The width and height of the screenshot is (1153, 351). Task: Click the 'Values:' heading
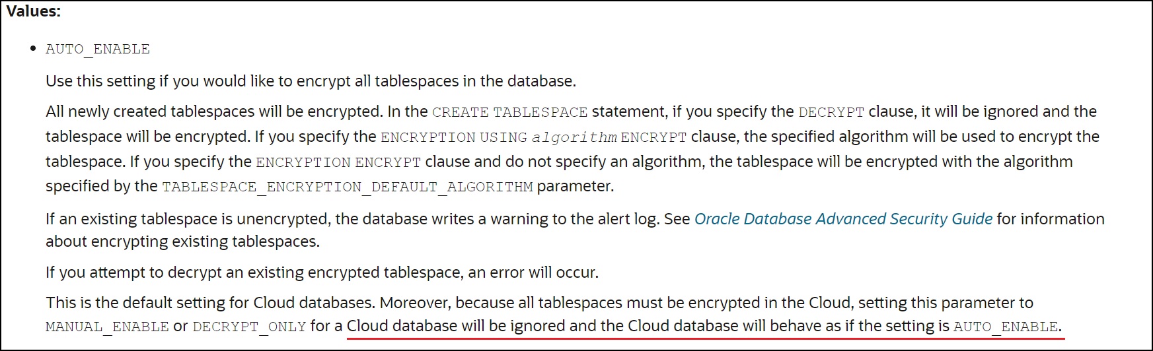[34, 11]
